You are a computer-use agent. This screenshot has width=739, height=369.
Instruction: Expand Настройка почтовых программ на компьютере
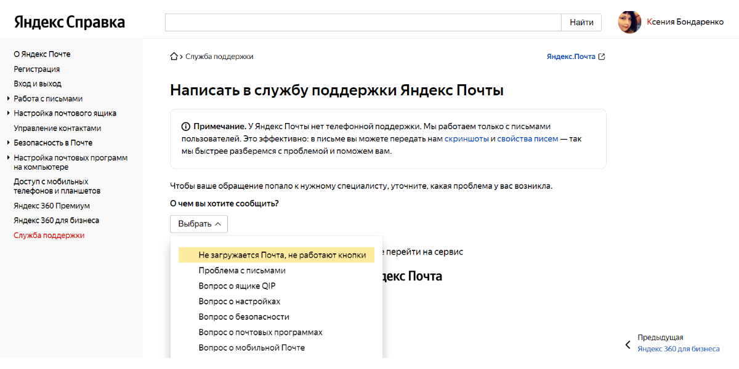coord(9,157)
